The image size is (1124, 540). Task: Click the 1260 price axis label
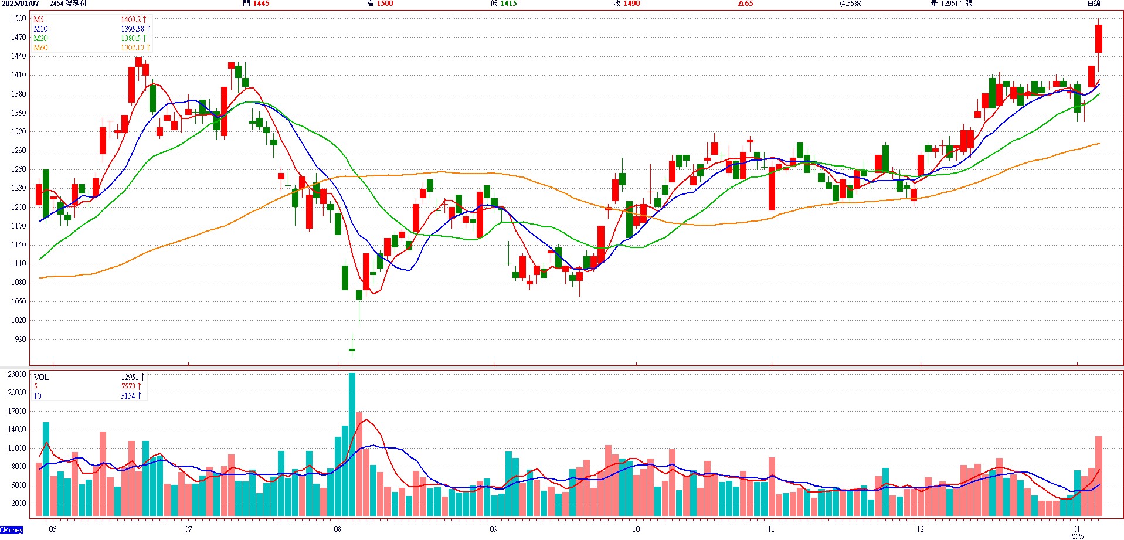click(x=19, y=169)
